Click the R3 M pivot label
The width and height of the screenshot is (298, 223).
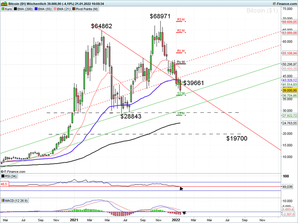(181, 20)
